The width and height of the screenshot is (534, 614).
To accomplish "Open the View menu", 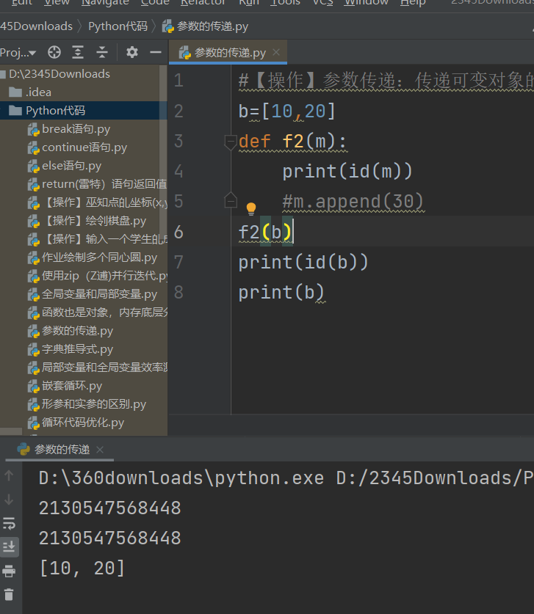I will pos(57,3).
